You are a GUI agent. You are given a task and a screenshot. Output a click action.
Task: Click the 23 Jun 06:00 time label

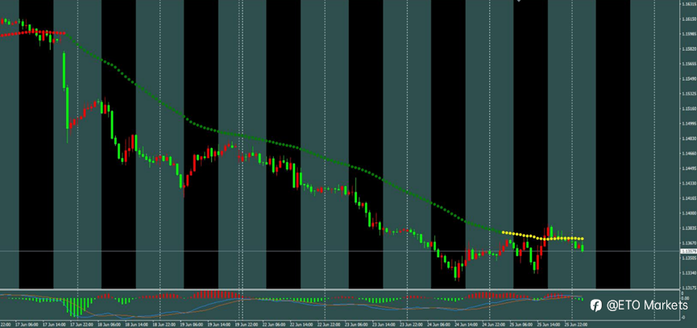coord(355,325)
